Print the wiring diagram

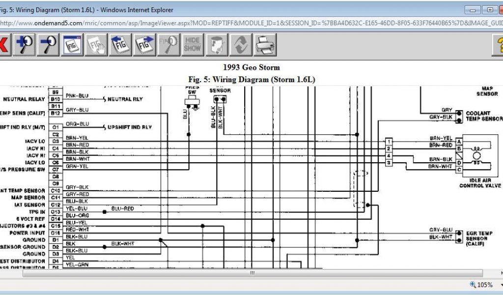tap(265, 45)
